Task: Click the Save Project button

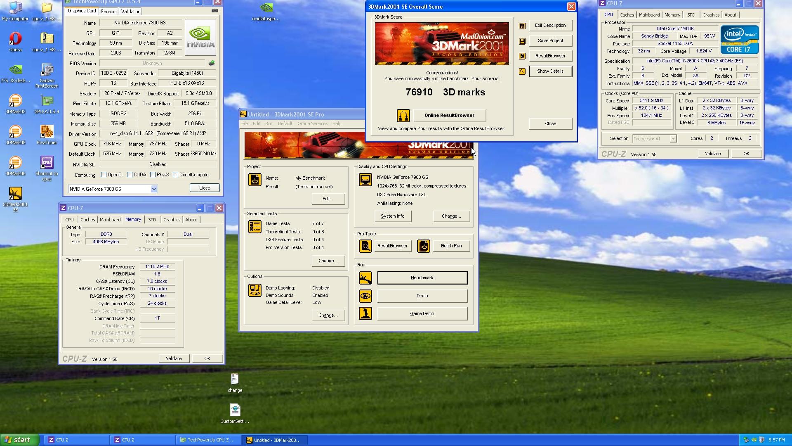Action: click(550, 40)
